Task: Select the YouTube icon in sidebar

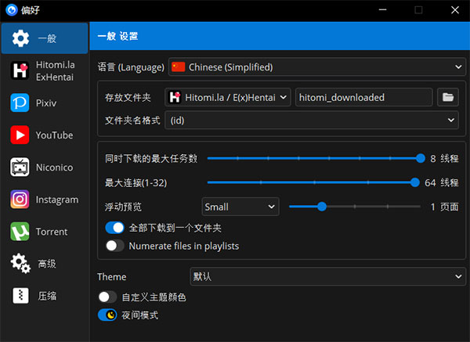Action: pos(20,135)
